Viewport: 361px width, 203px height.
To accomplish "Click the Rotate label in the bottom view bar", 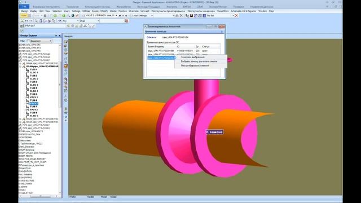I will pyautogui.click(x=113, y=197).
